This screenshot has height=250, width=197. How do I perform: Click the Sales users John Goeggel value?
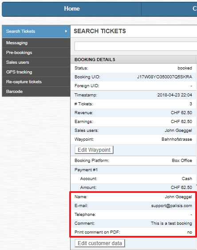178,131
